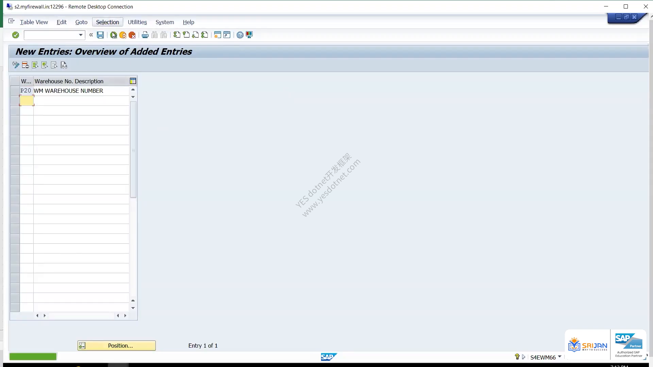Click the red Cancel icon in toolbar
The height and width of the screenshot is (367, 653).
pos(132,35)
